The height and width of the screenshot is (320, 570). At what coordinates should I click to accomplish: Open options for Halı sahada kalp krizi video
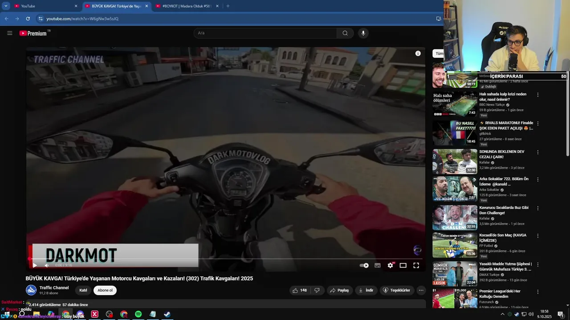pyautogui.click(x=537, y=95)
